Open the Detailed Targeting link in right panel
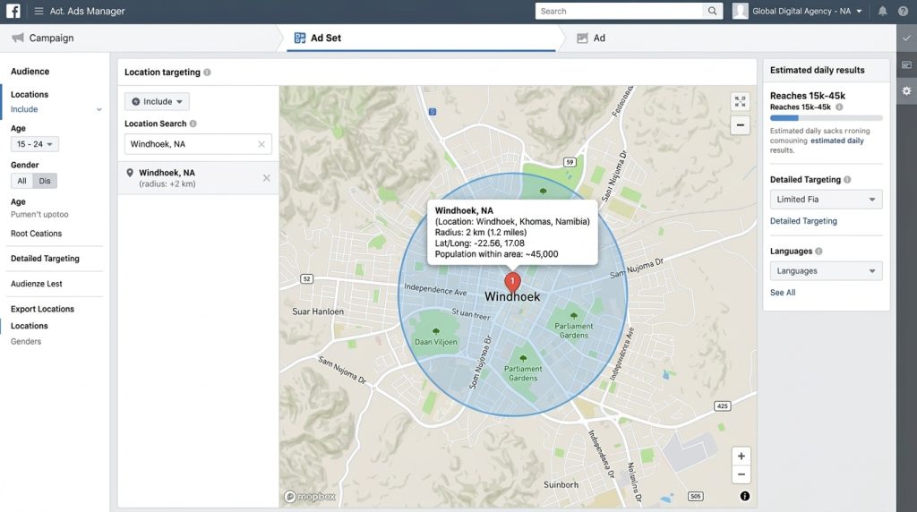The width and height of the screenshot is (917, 512). pos(803,221)
